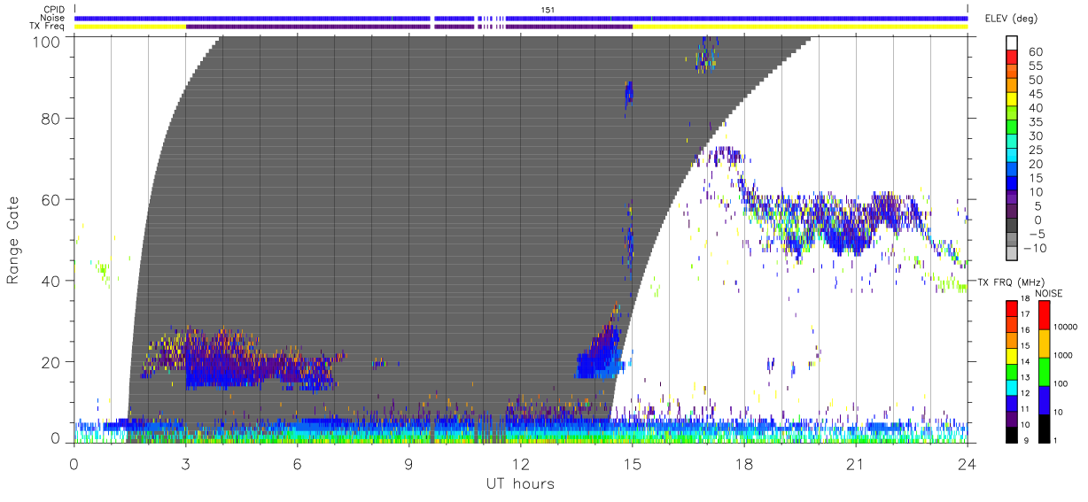The height and width of the screenshot is (502, 1088).
Task: Click the 'Range Gate' axis title
Action: [14, 241]
